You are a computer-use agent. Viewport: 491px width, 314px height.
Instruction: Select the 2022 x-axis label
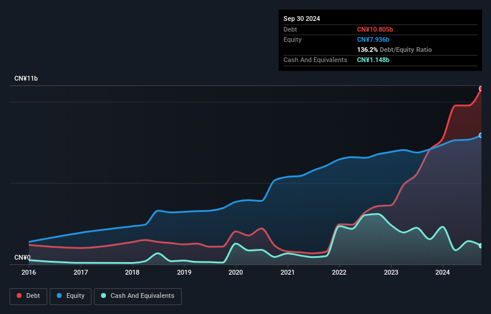(x=339, y=272)
